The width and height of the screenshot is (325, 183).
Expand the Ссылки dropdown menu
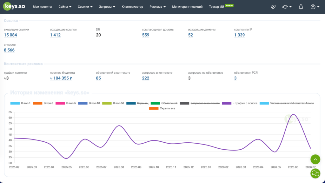[85, 7]
